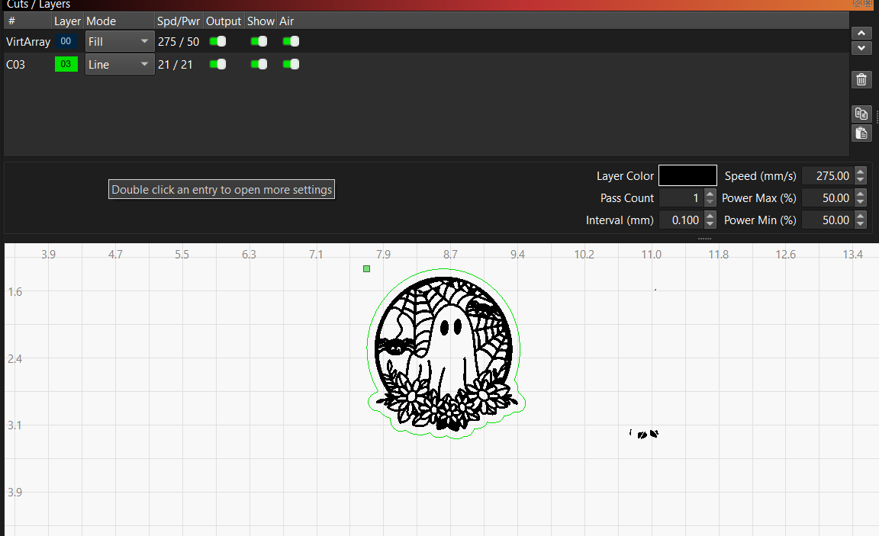Toggle Show for the C03 layer

click(259, 65)
